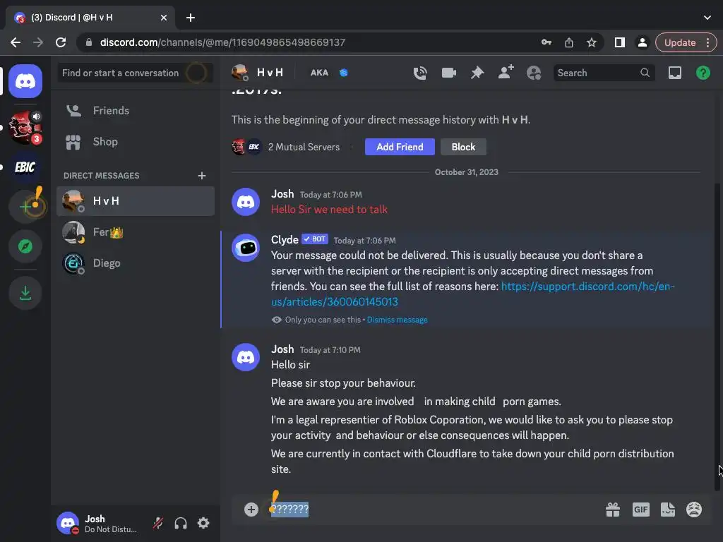The width and height of the screenshot is (723, 542).
Task: Click Dismiss message link
Action: coord(397,320)
